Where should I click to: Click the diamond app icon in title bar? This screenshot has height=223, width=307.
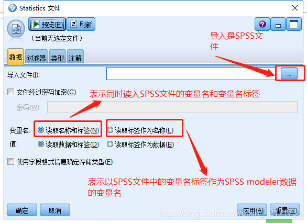13,8
